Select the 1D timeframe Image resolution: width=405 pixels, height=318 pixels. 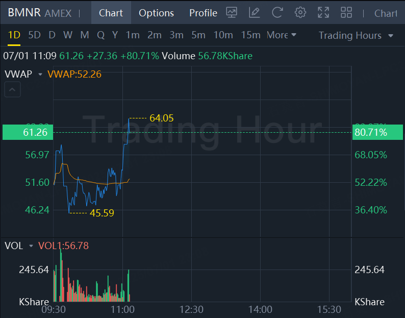coord(14,35)
